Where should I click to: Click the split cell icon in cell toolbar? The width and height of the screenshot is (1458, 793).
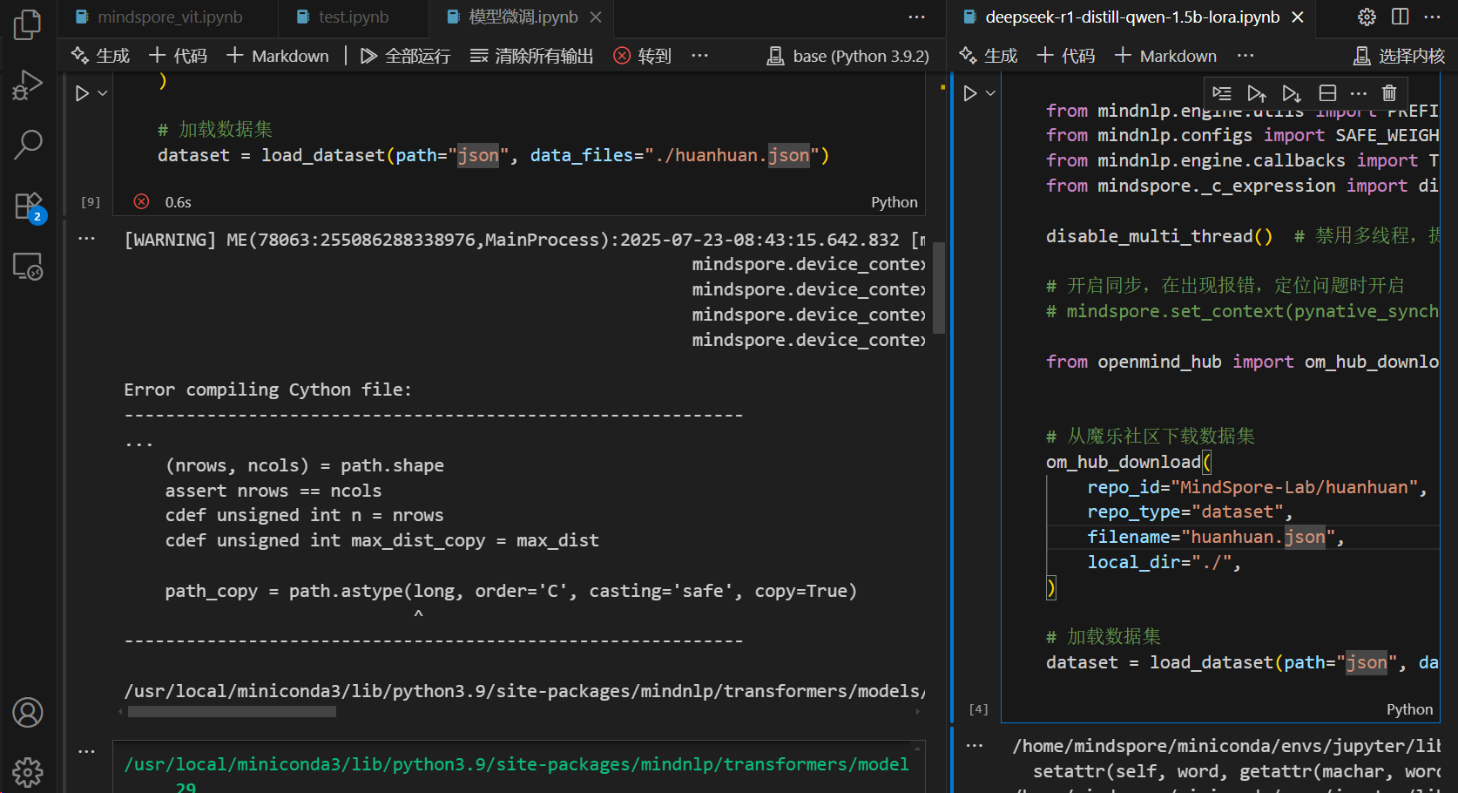point(1327,93)
